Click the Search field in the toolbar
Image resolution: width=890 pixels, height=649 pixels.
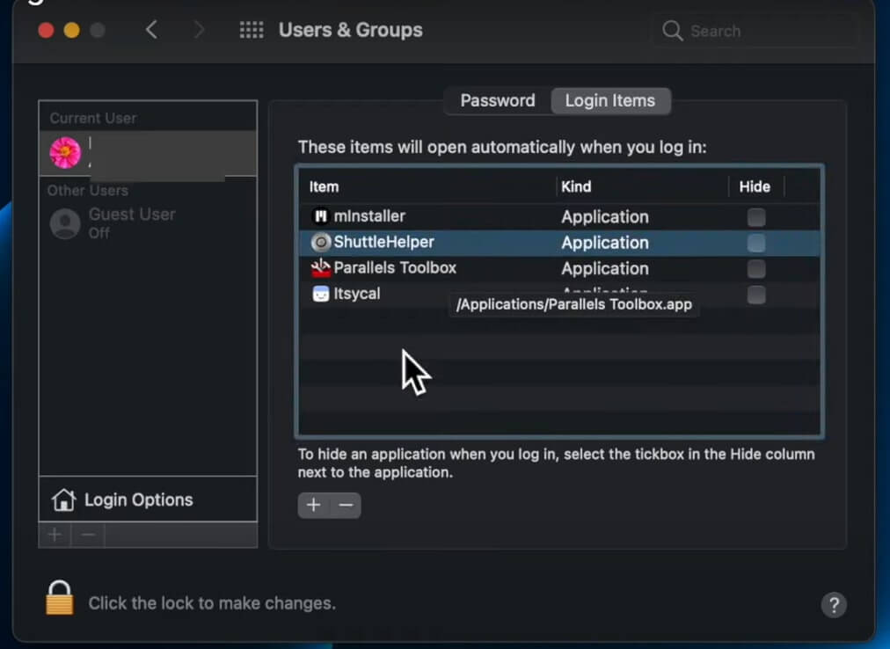tap(756, 31)
